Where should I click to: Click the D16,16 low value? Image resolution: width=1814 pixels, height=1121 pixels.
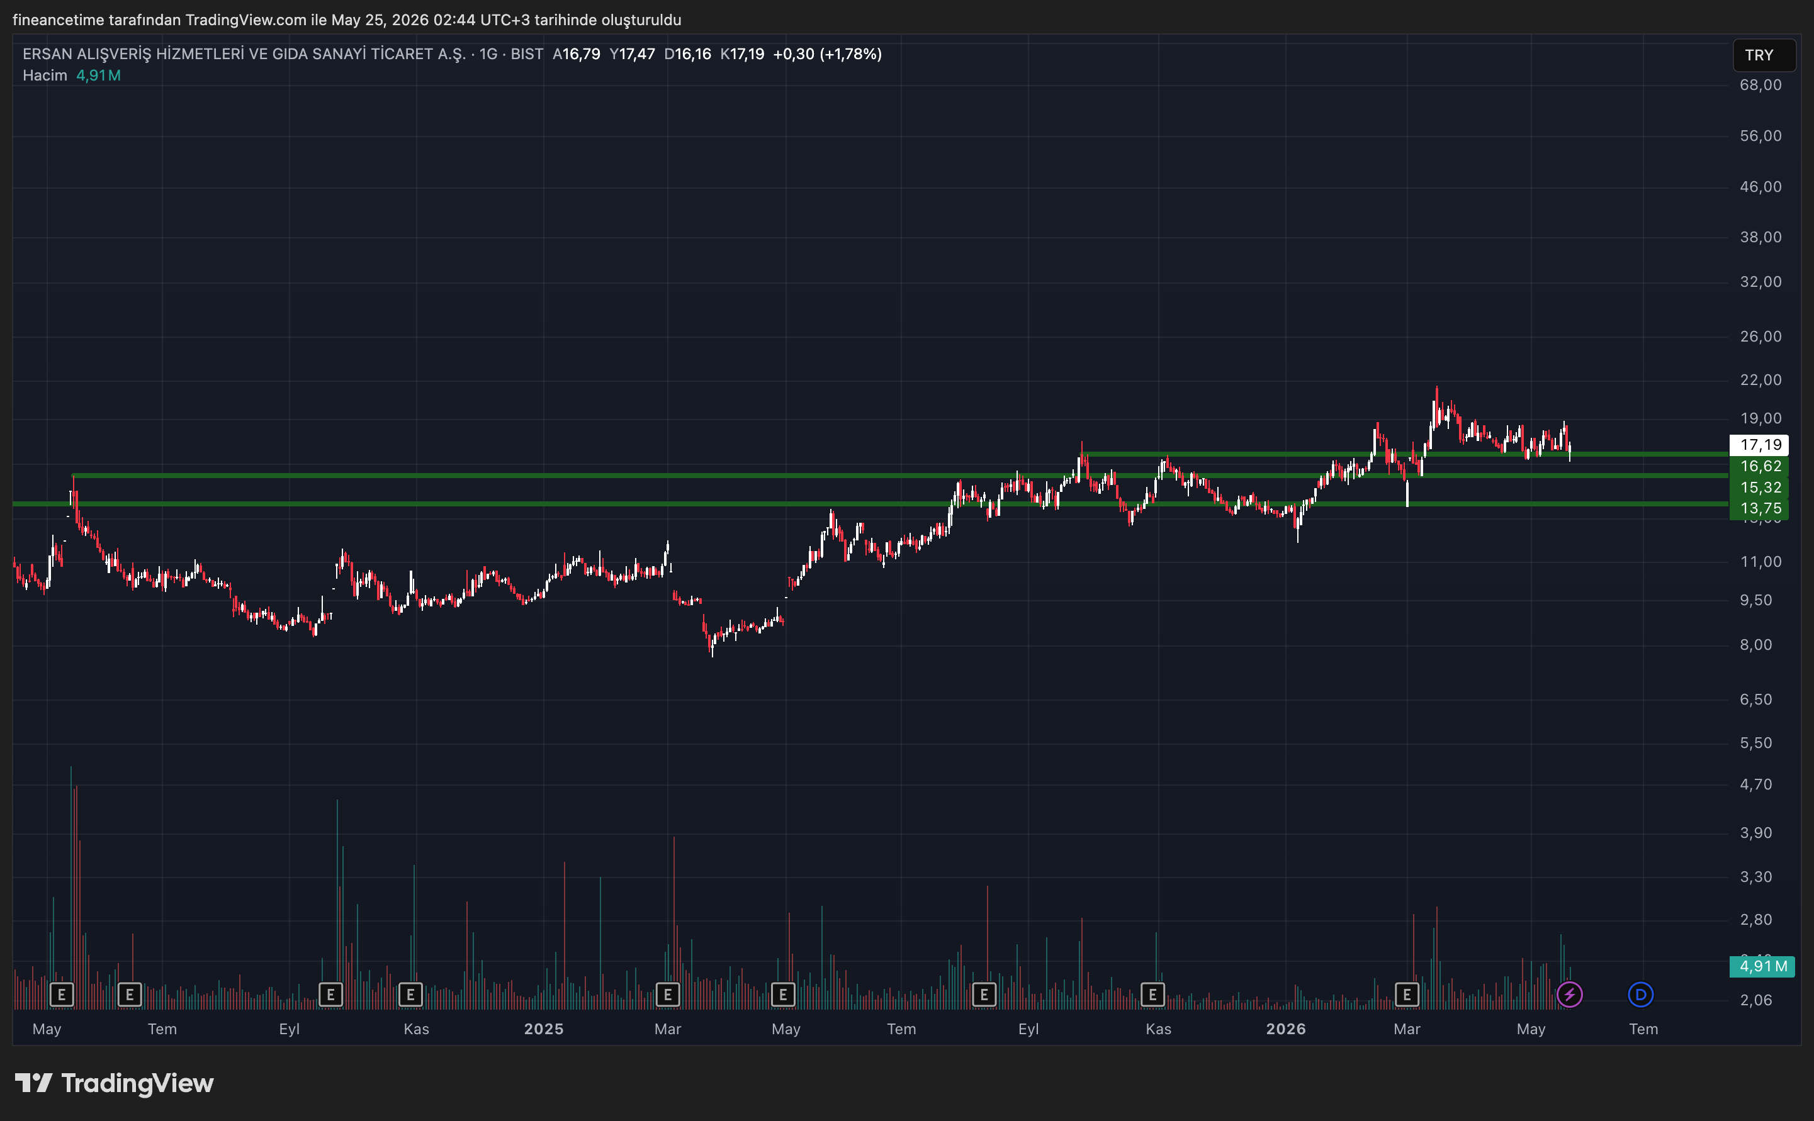tap(687, 54)
